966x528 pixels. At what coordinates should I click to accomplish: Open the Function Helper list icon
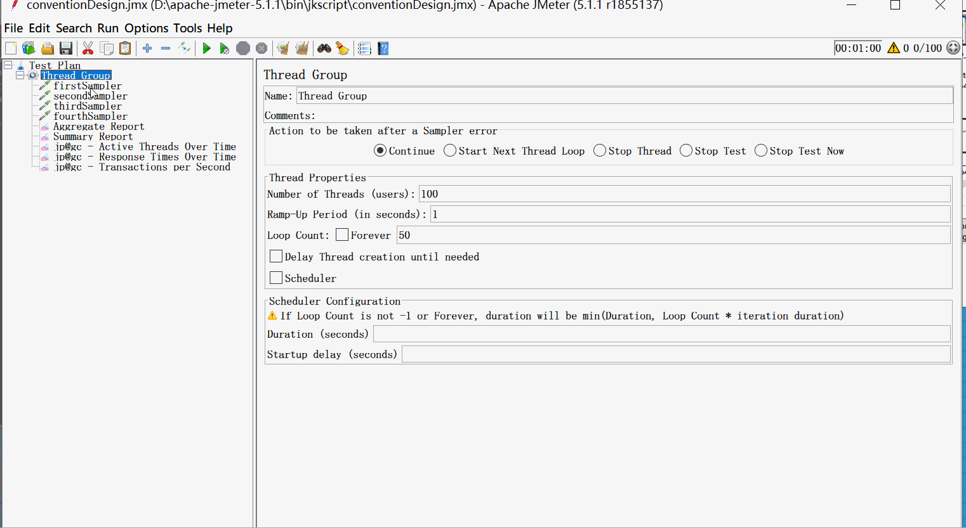(x=364, y=49)
